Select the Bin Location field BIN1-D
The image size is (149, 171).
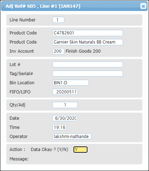coord(71,83)
